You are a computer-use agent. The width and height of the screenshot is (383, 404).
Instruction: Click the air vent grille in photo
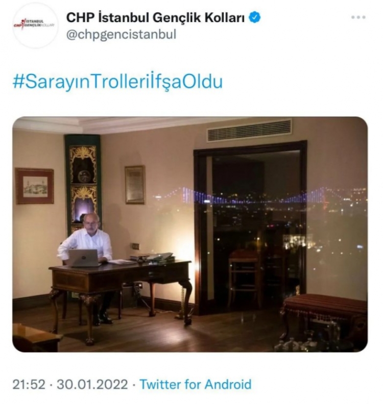249,130
